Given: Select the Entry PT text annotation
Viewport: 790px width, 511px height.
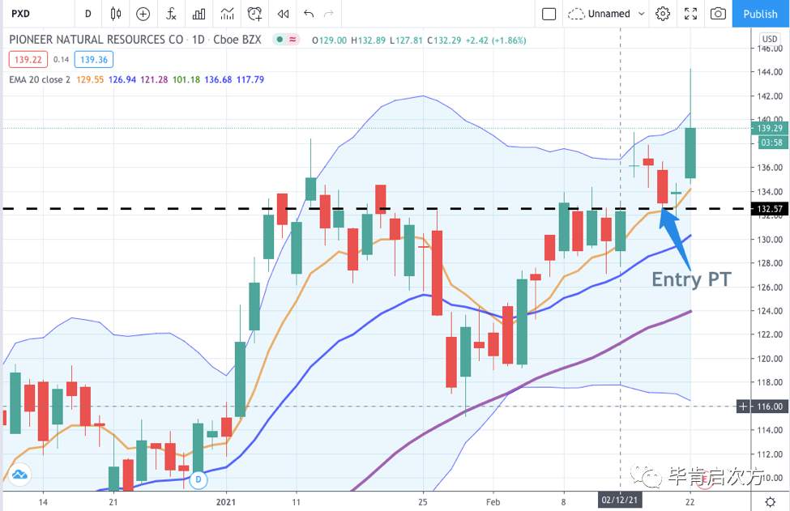Looking at the screenshot, I should (x=691, y=279).
